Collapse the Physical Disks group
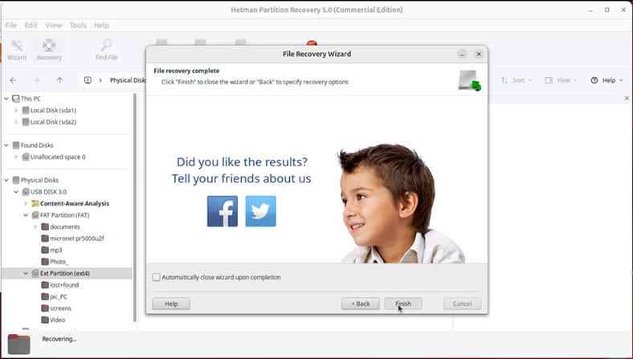Image resolution: width=633 pixels, height=359 pixels. click(6, 180)
